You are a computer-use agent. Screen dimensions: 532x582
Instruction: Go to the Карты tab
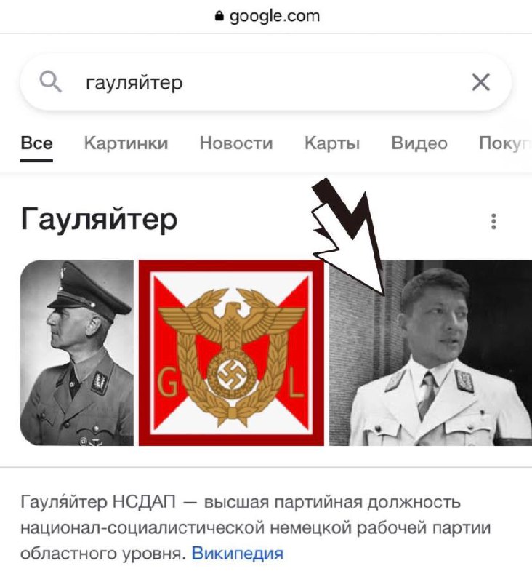pos(332,143)
